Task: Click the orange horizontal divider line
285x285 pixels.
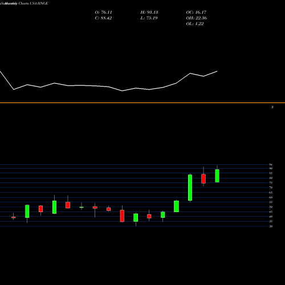Action: [x=142, y=103]
